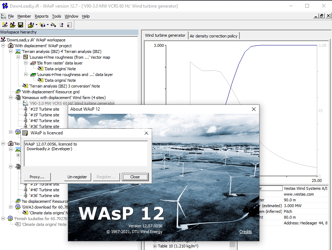Open the Reports menu

(41, 16)
